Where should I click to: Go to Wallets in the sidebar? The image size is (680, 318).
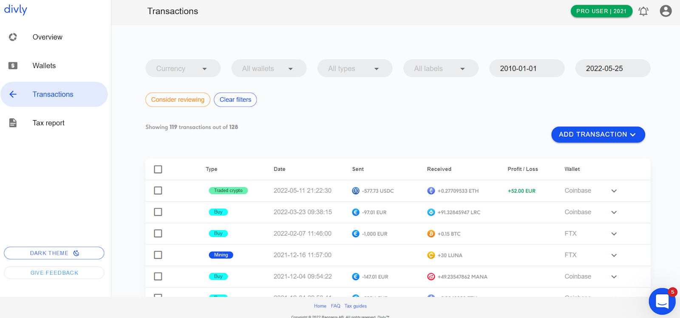tap(44, 65)
